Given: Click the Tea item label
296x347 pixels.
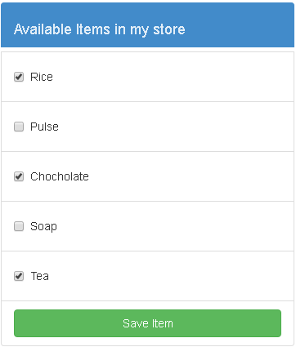Looking at the screenshot, I should 40,276.
